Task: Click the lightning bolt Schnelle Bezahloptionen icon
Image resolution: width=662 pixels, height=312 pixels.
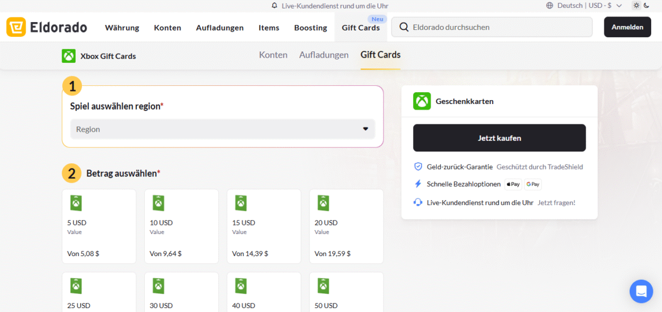Action: [418, 184]
